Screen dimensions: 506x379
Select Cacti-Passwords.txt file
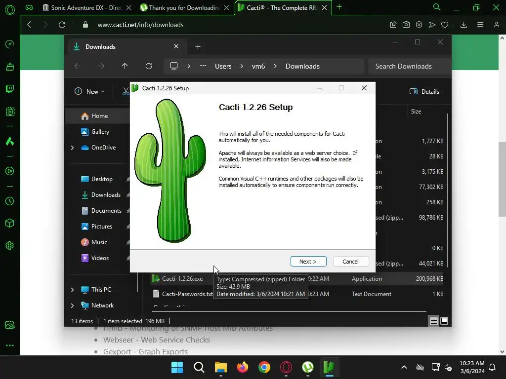click(187, 294)
